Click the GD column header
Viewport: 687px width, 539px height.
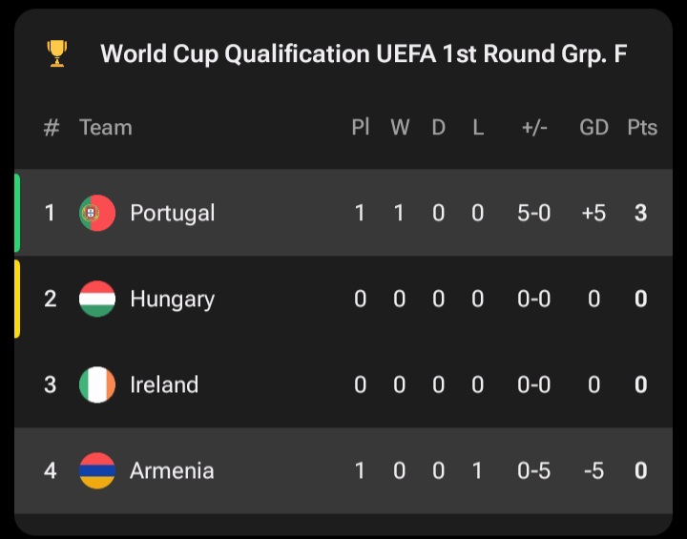click(593, 128)
